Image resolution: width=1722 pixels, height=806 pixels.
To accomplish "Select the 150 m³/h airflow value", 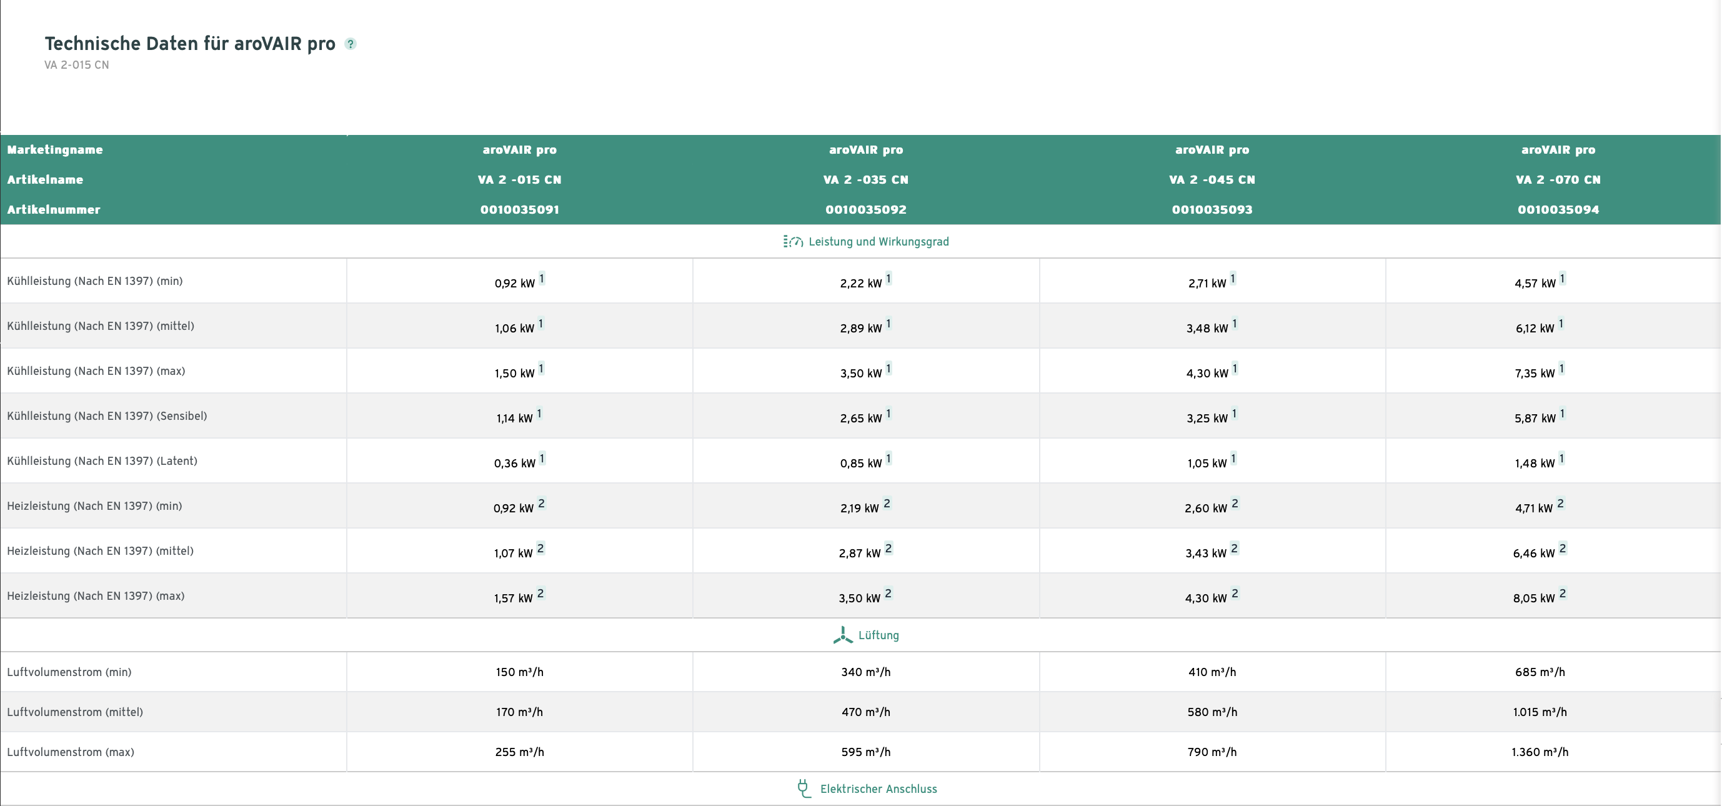I will coord(519,672).
